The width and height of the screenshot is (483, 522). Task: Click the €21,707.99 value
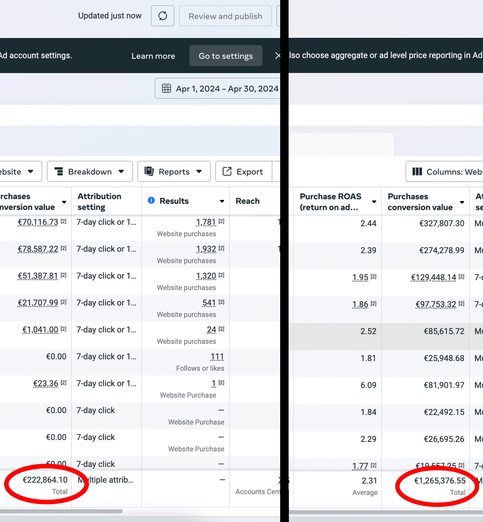[38, 303]
